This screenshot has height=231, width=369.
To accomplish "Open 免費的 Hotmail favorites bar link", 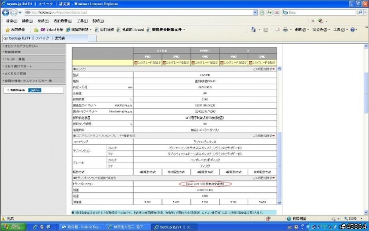I will click(x=130, y=29).
